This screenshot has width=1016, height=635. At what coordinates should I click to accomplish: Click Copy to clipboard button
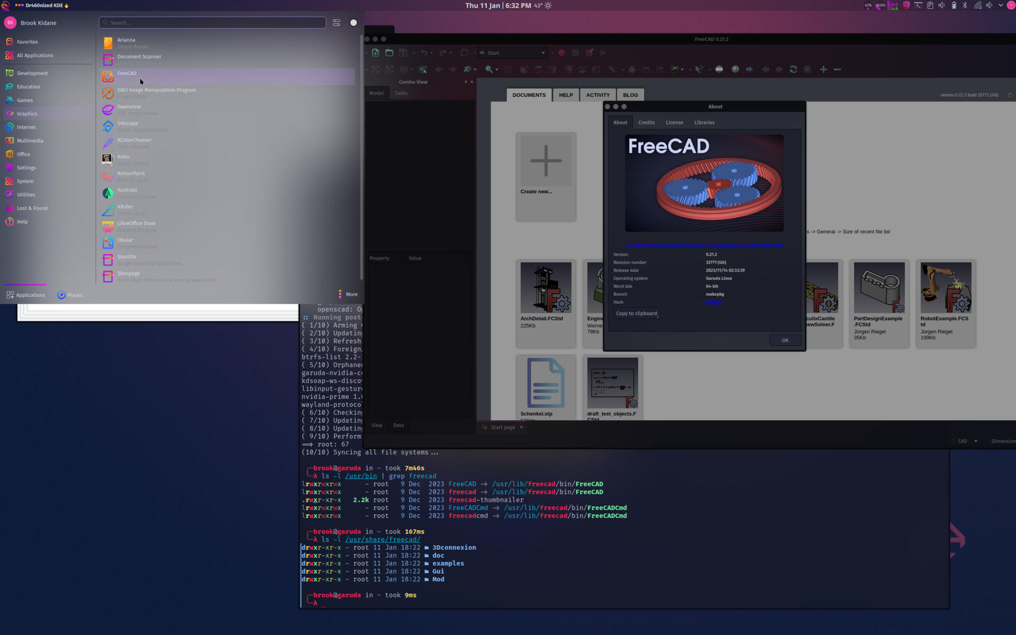(636, 314)
